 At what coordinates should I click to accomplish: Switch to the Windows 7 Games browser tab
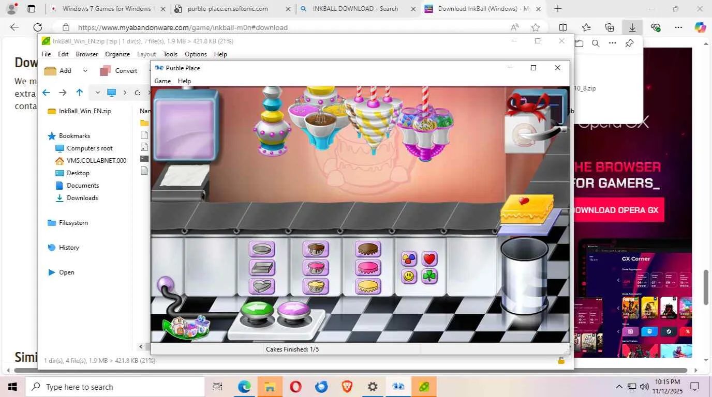click(108, 9)
